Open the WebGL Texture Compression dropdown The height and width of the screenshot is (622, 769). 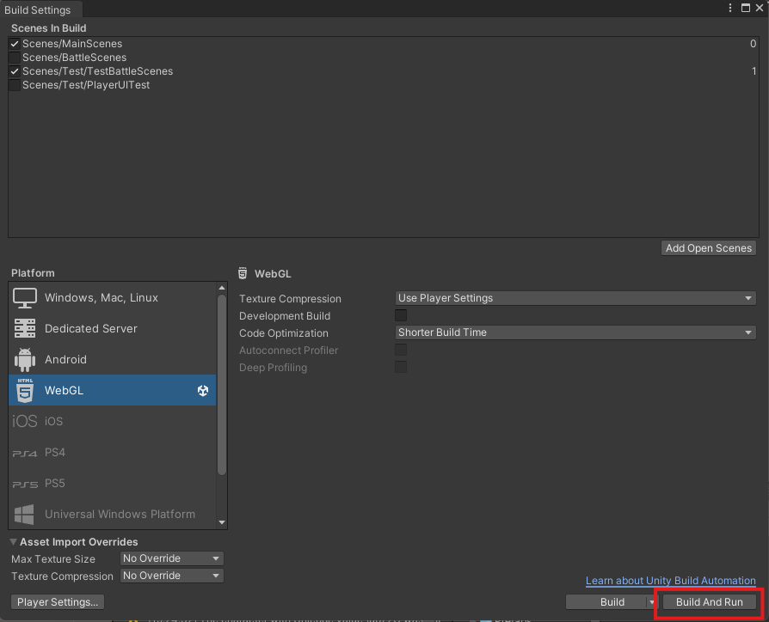[575, 298]
